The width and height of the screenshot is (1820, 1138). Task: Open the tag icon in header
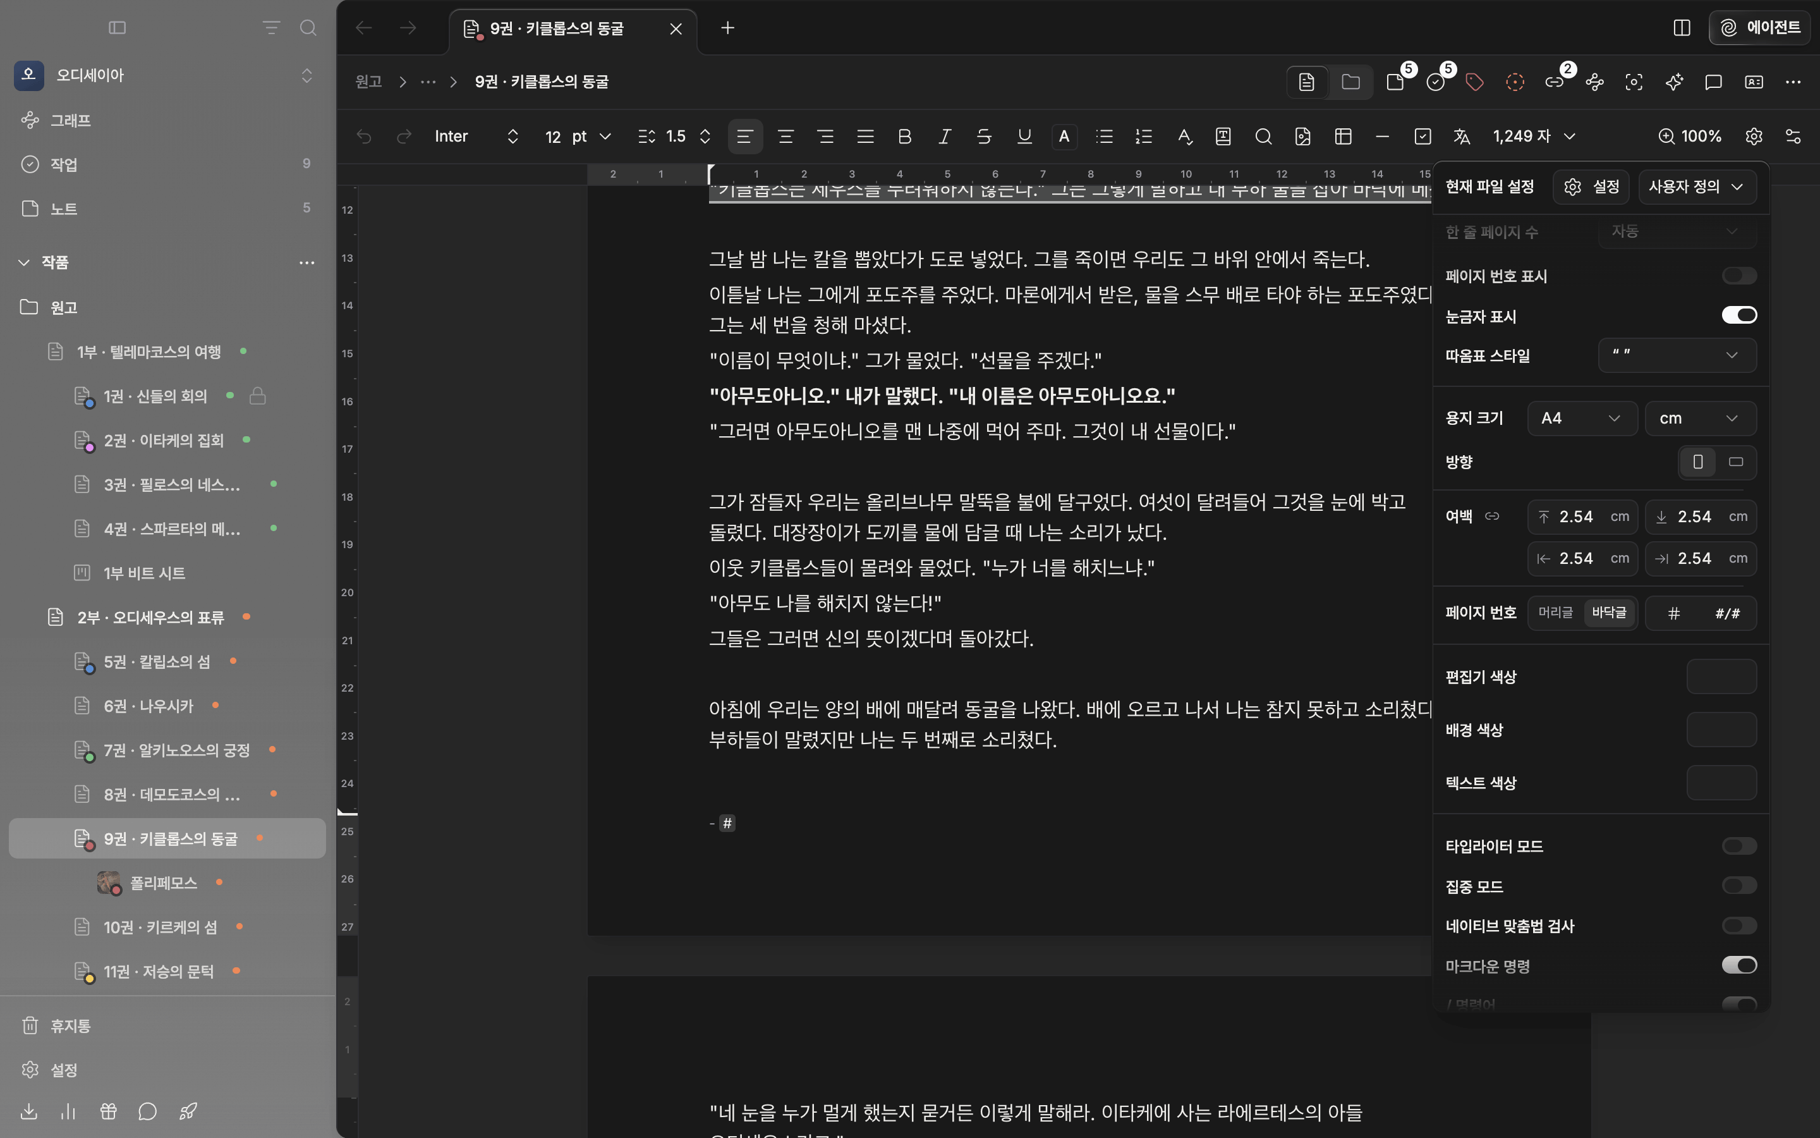tap(1475, 82)
